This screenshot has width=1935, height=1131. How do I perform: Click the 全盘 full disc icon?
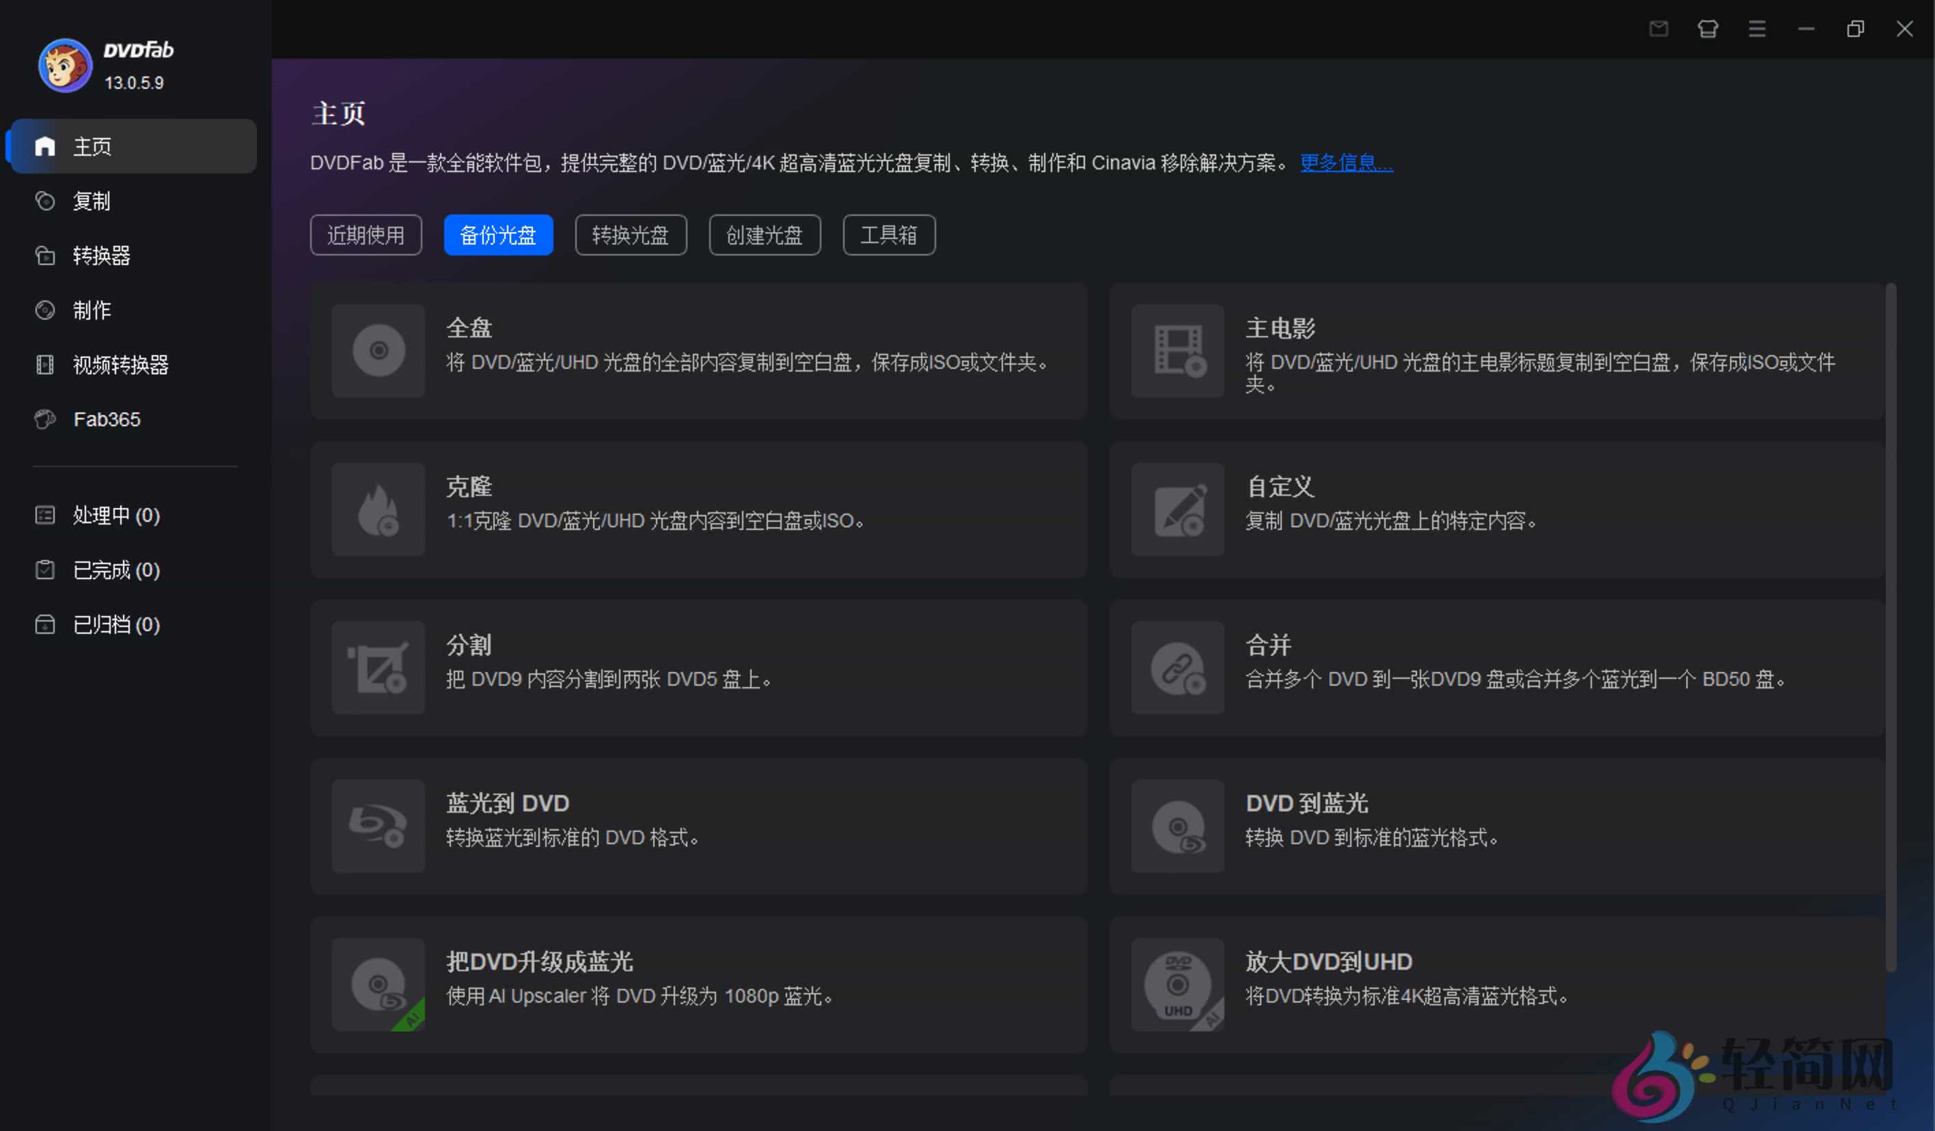(379, 350)
